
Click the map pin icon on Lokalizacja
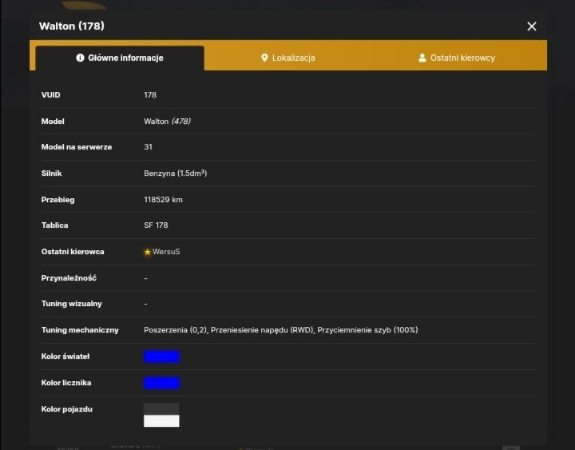[264, 58]
